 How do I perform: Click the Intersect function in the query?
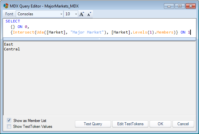[x=24, y=32]
